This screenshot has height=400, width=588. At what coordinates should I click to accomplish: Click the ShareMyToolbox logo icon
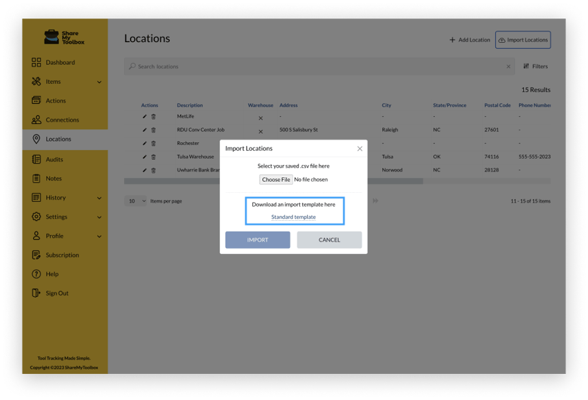coord(51,38)
